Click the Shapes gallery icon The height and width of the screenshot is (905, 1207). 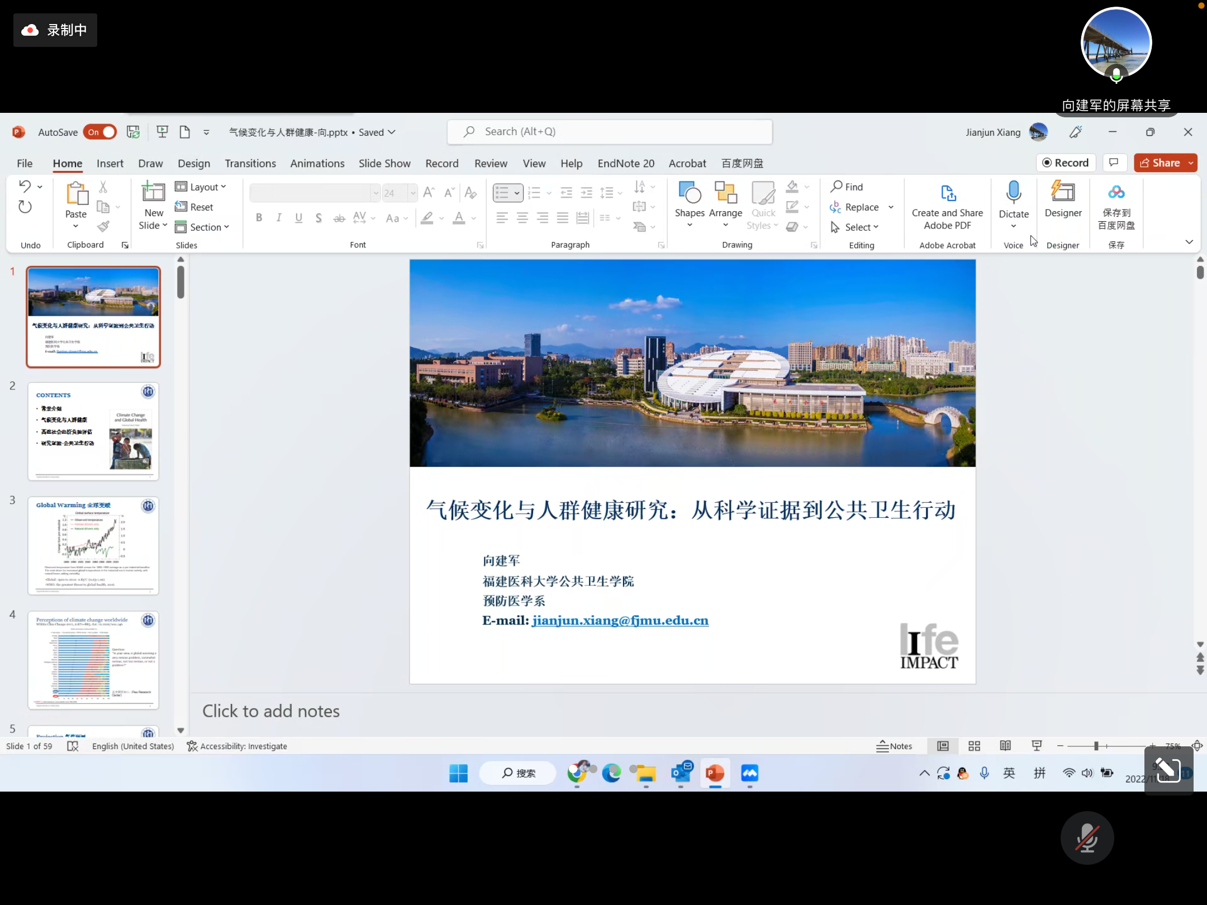690,193
